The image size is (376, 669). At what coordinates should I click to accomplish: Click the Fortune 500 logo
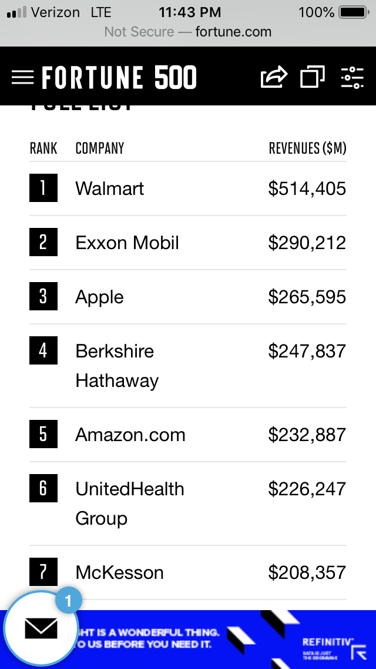(x=119, y=78)
